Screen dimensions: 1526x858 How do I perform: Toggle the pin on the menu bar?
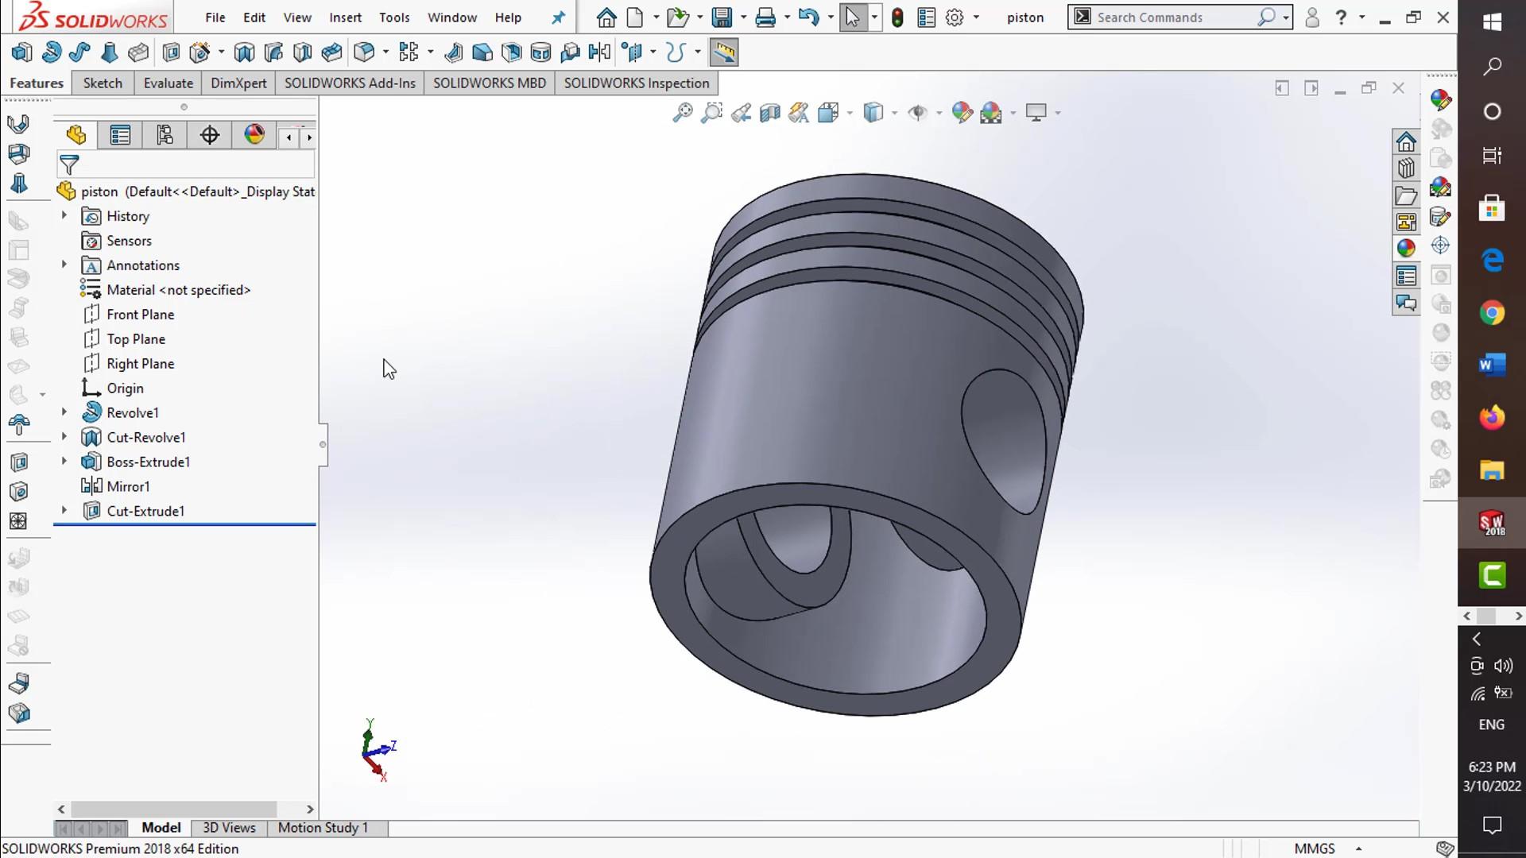559,17
